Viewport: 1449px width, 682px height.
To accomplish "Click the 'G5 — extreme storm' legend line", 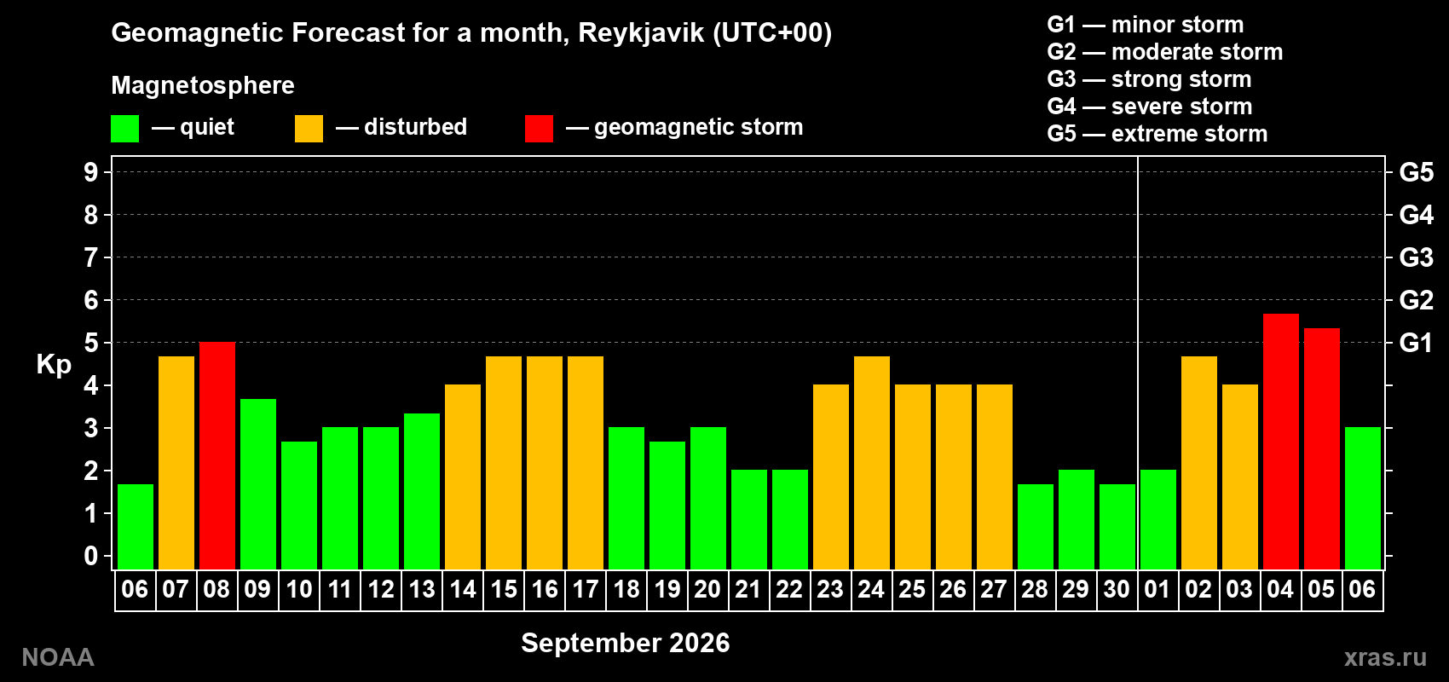I will coord(1157,134).
